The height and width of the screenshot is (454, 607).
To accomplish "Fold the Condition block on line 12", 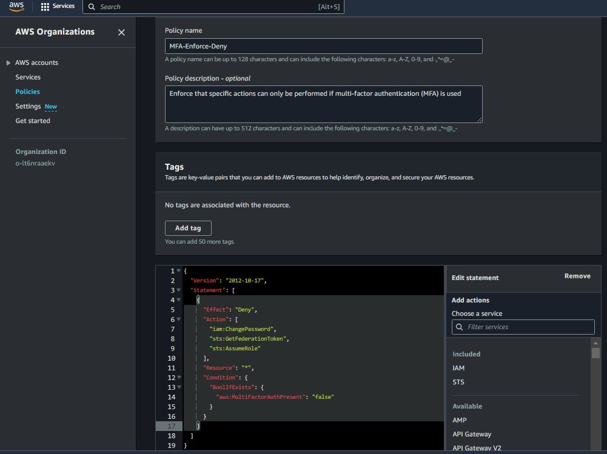I will [179, 378].
